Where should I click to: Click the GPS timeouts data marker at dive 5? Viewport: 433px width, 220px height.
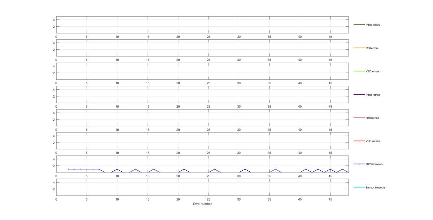coord(87,169)
